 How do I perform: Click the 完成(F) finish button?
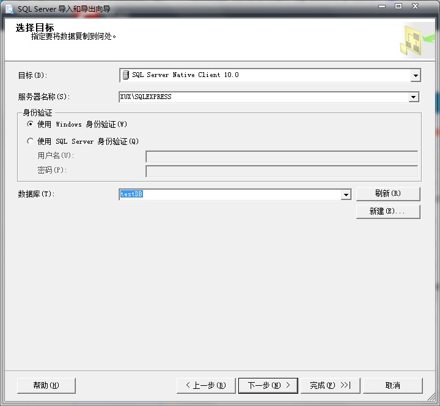click(330, 385)
